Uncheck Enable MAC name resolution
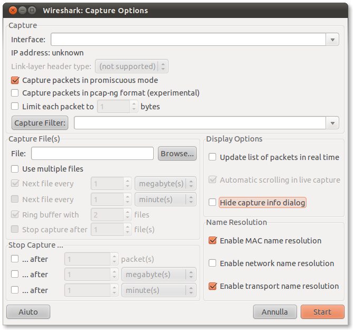Viewport: 353px width, 330px height. point(212,241)
